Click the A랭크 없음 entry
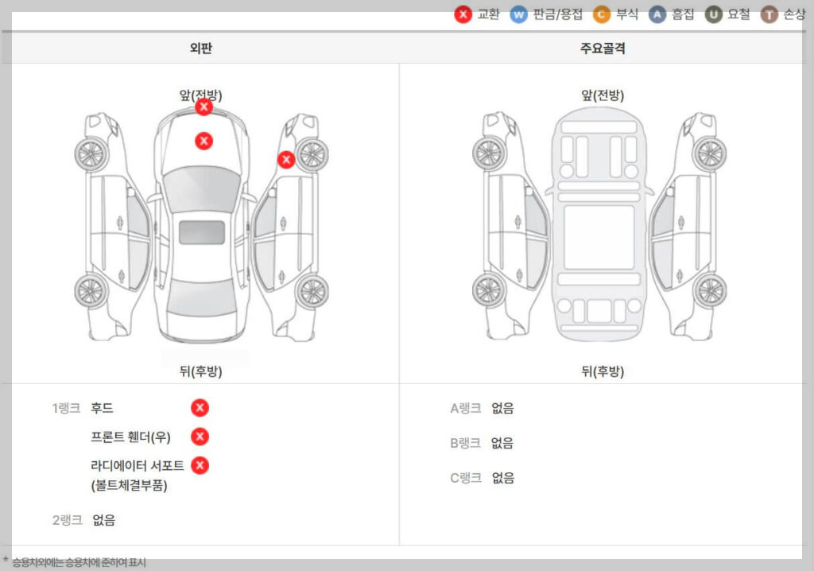This screenshot has height=571, width=814. click(x=480, y=408)
